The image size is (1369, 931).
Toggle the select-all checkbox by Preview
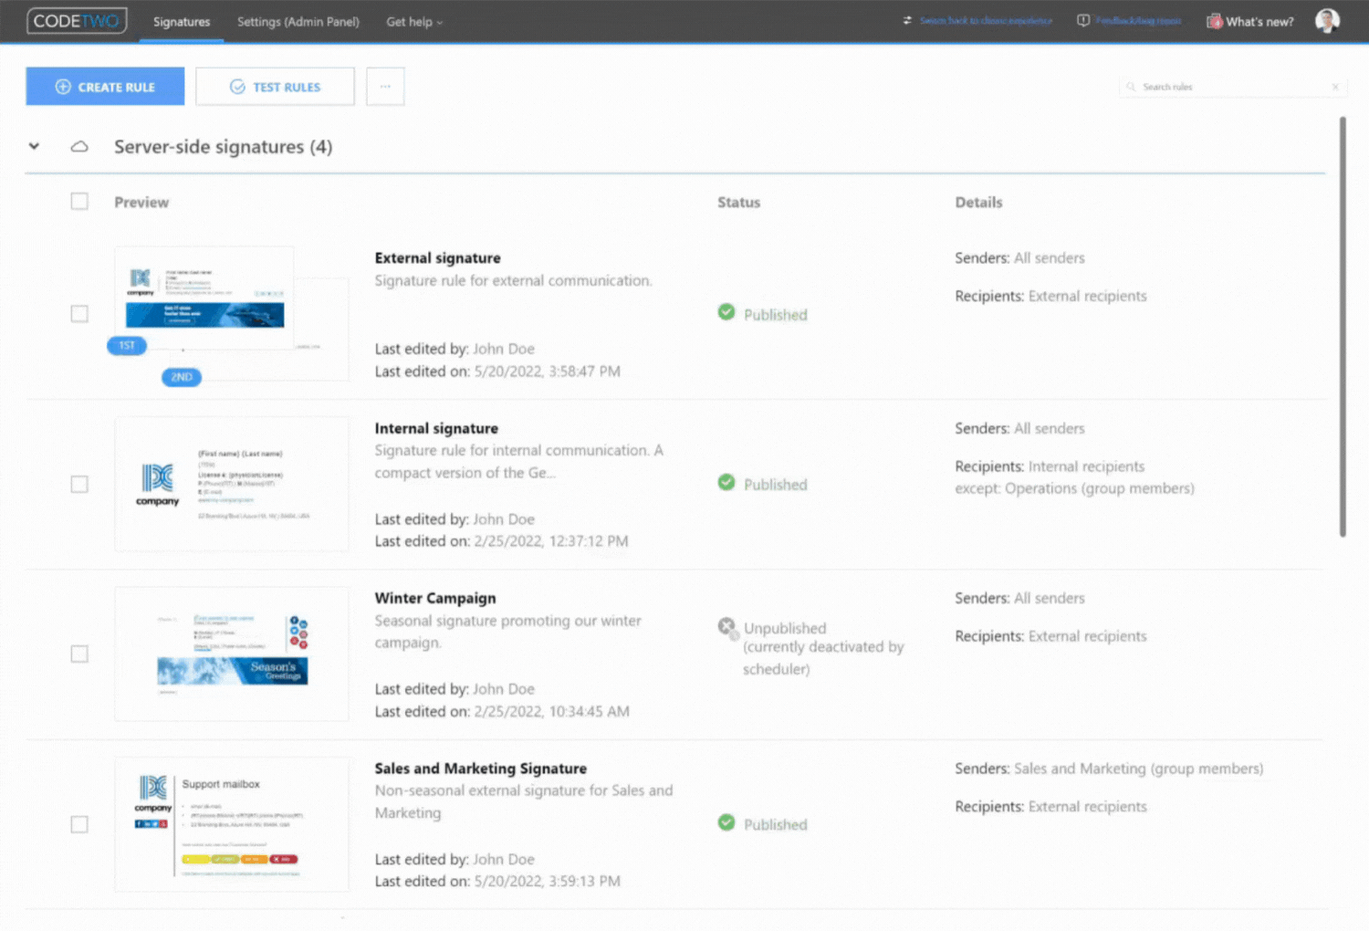tap(79, 202)
